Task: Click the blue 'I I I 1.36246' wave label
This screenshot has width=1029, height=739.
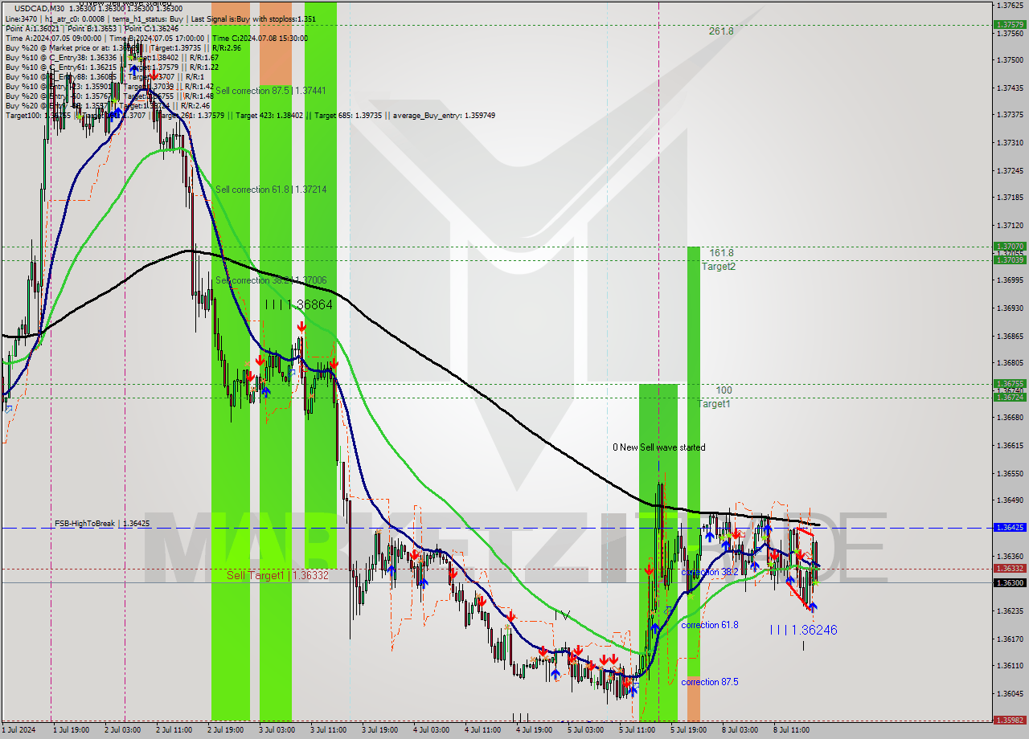Action: (x=803, y=631)
